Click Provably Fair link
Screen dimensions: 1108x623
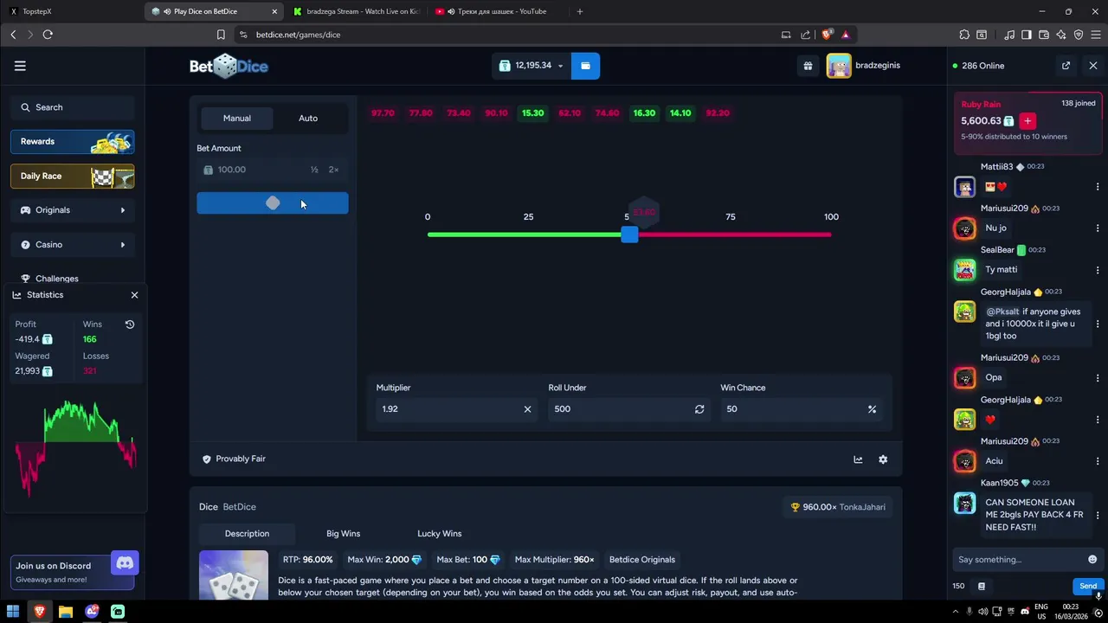234,459
